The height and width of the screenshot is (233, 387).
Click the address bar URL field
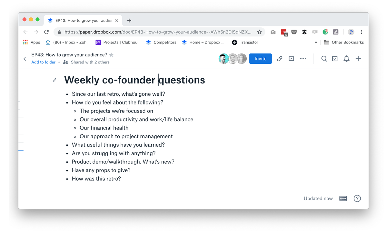point(158,32)
